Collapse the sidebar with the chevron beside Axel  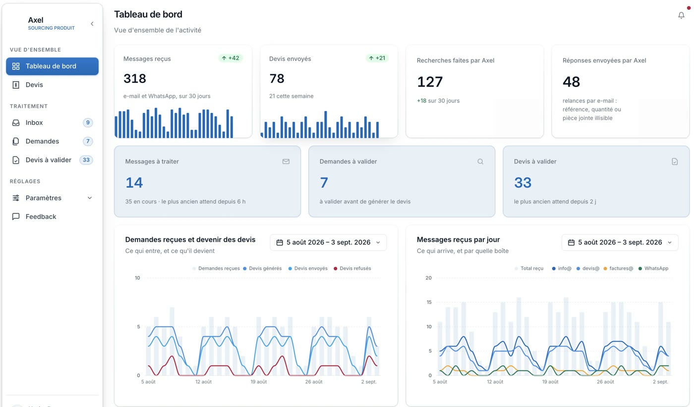click(x=92, y=24)
